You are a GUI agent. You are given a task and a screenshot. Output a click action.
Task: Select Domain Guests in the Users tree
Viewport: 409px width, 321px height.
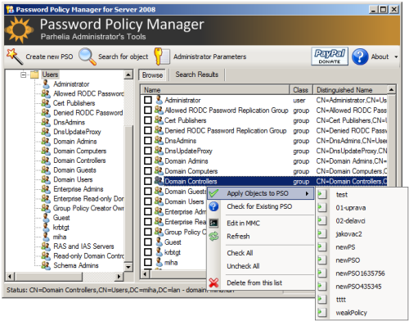pos(74,170)
